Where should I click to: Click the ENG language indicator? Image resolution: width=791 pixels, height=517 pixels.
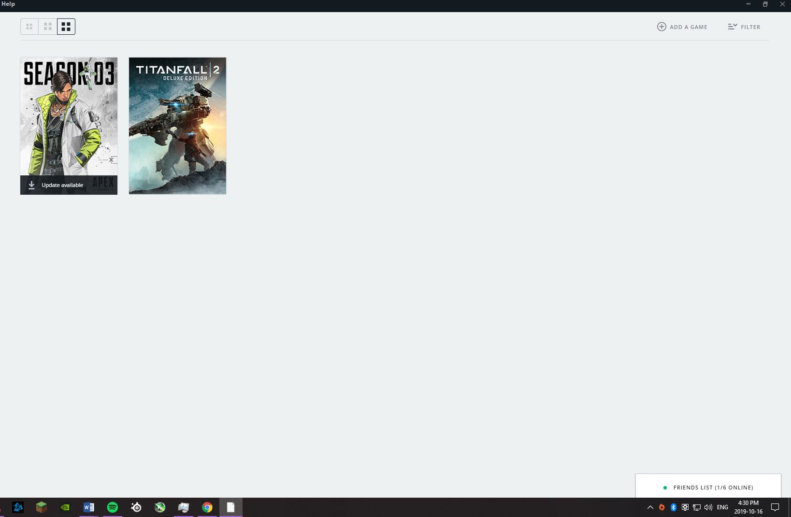[722, 507]
